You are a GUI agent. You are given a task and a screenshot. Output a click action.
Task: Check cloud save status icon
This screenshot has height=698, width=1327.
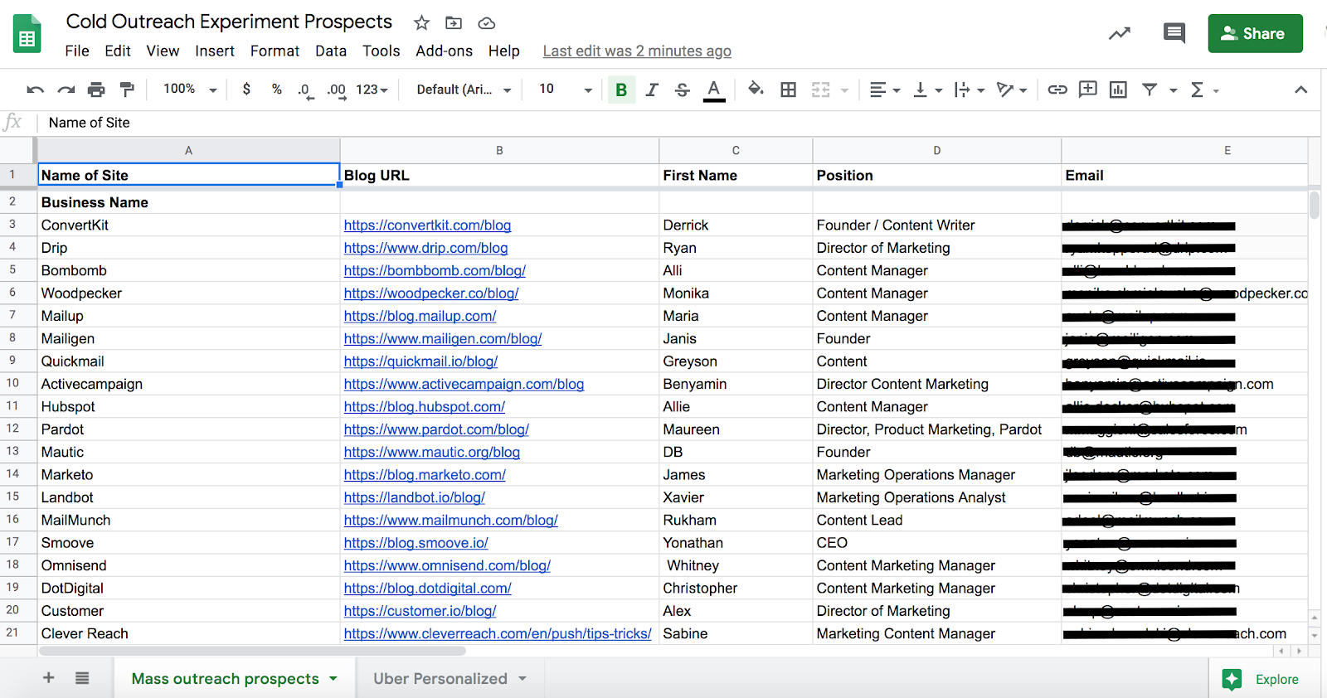(487, 22)
